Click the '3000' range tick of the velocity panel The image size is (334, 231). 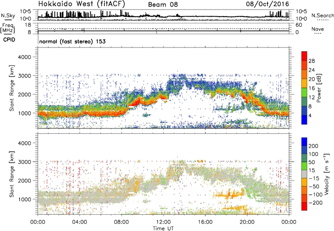click(x=25, y=162)
